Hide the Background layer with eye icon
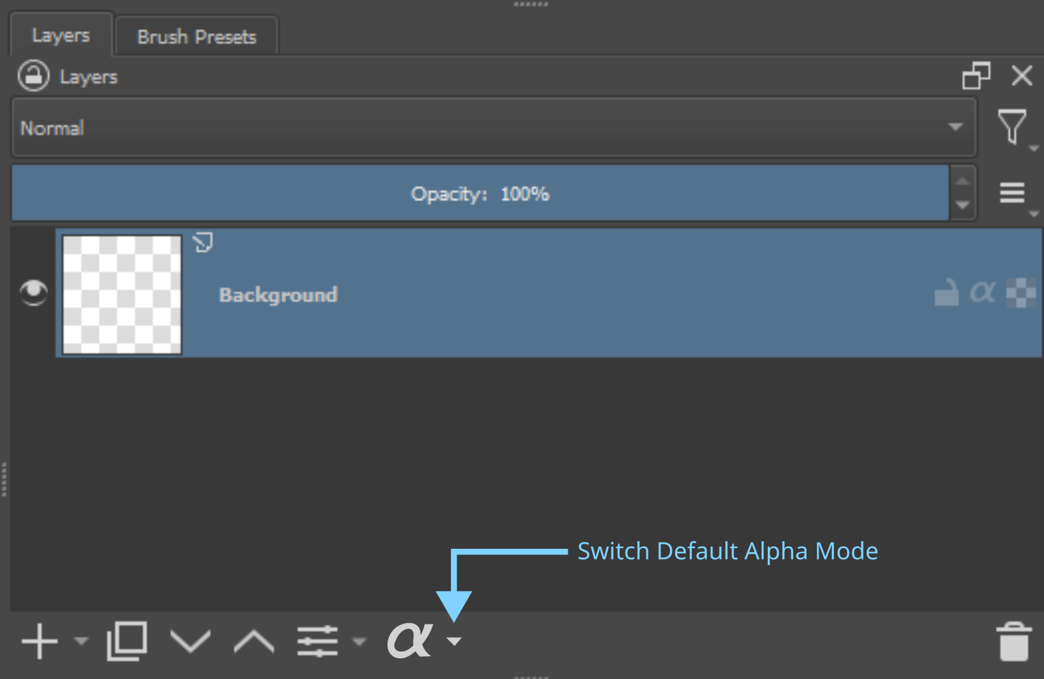Screen dimensions: 1044x679 (34, 292)
